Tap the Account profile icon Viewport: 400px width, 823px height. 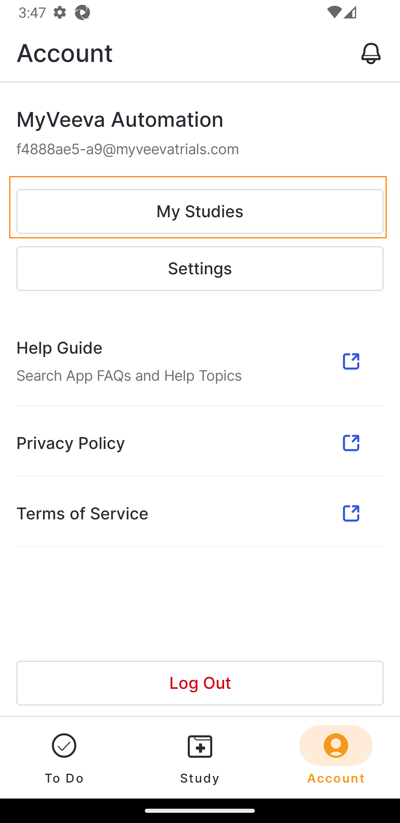click(336, 746)
